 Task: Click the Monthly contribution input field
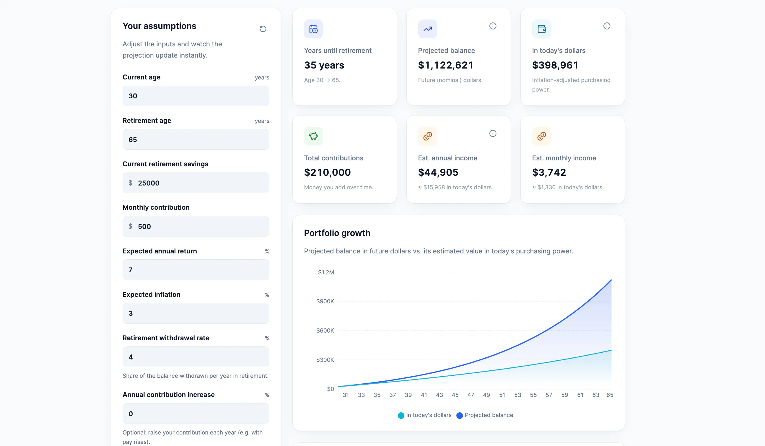point(196,227)
